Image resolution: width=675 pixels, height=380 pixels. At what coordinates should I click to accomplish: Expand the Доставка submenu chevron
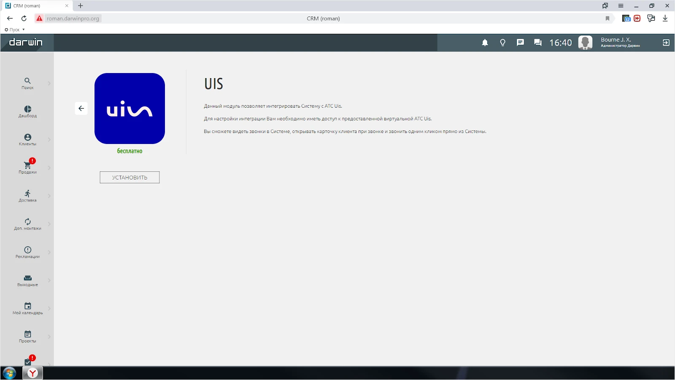tap(49, 196)
